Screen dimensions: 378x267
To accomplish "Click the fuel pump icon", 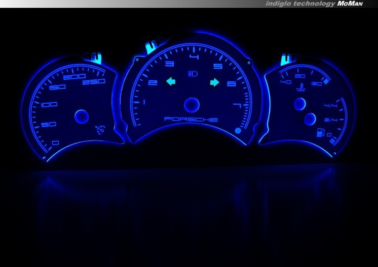I will point(320,134).
